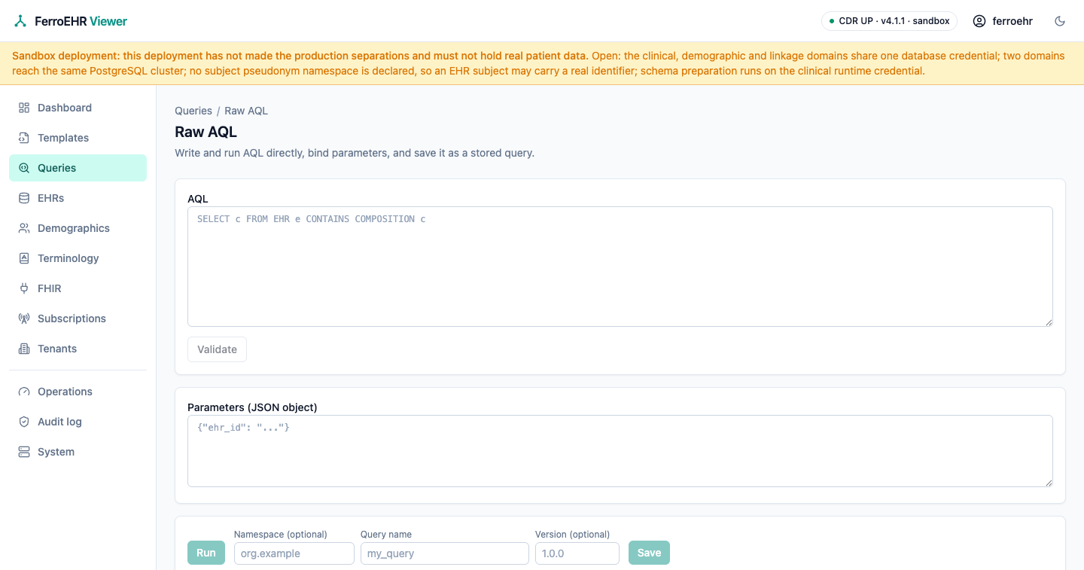Click the Queries breadcrumb link
1084x570 pixels.
click(193, 111)
